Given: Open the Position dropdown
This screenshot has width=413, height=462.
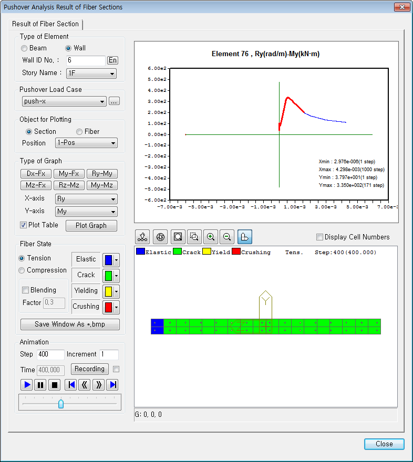Looking at the screenshot, I should (86, 143).
